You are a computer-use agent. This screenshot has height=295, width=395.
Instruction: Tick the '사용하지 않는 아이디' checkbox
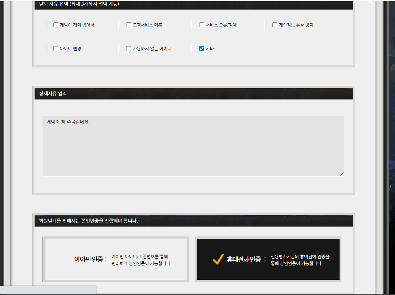point(129,48)
